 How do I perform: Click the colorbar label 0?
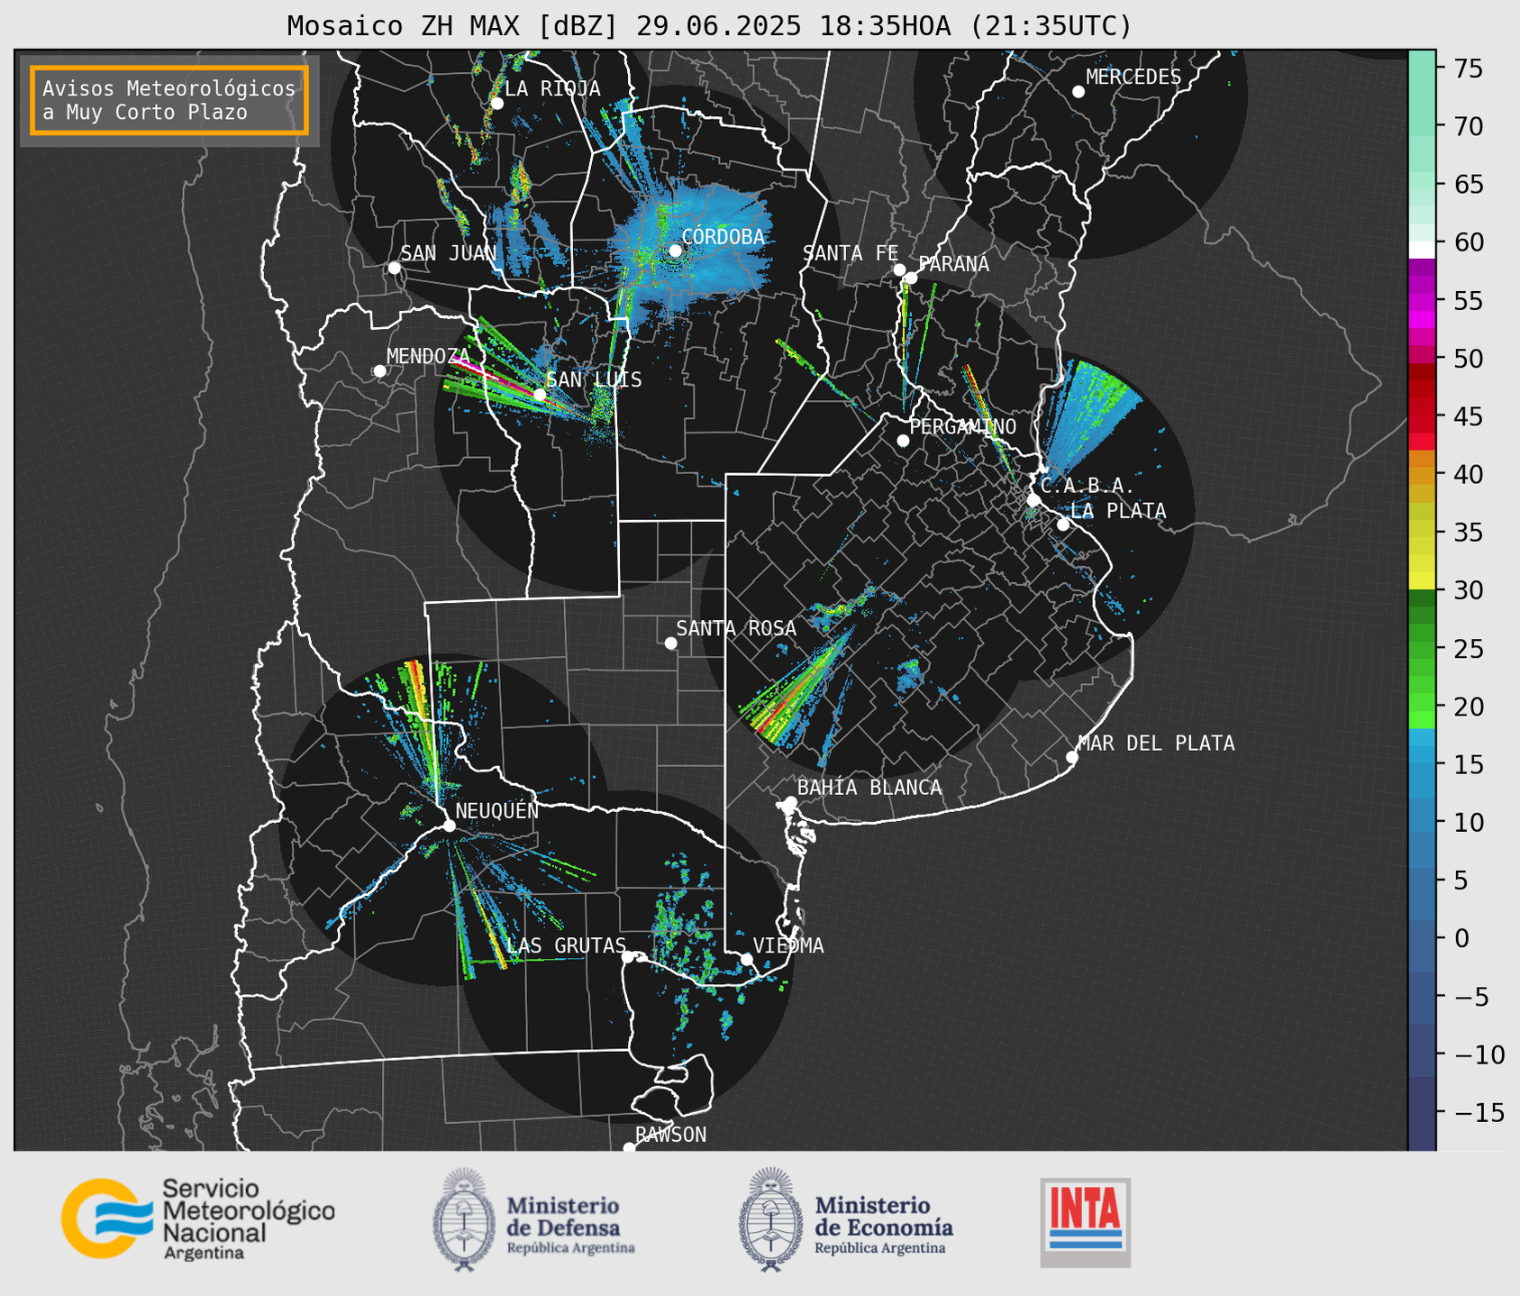click(1461, 939)
